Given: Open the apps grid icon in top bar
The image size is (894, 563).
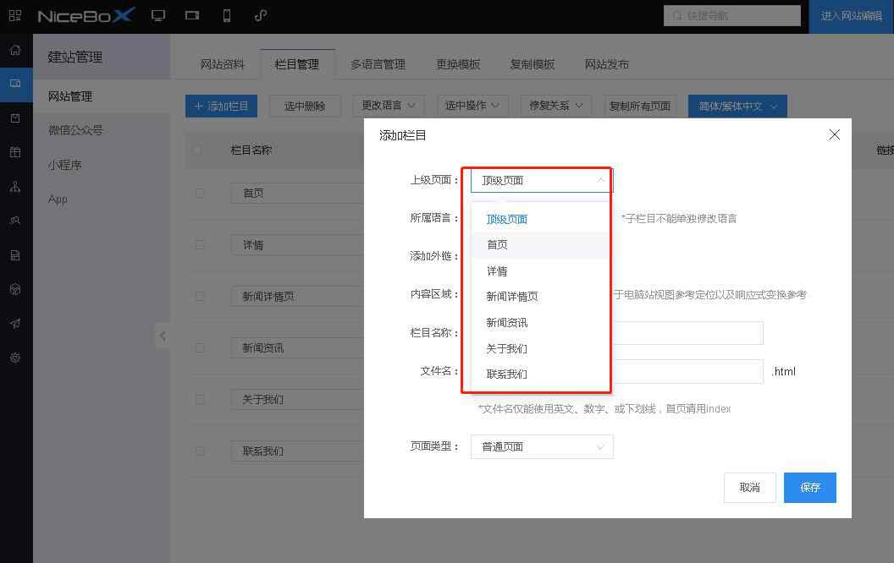Looking at the screenshot, I should [15, 16].
